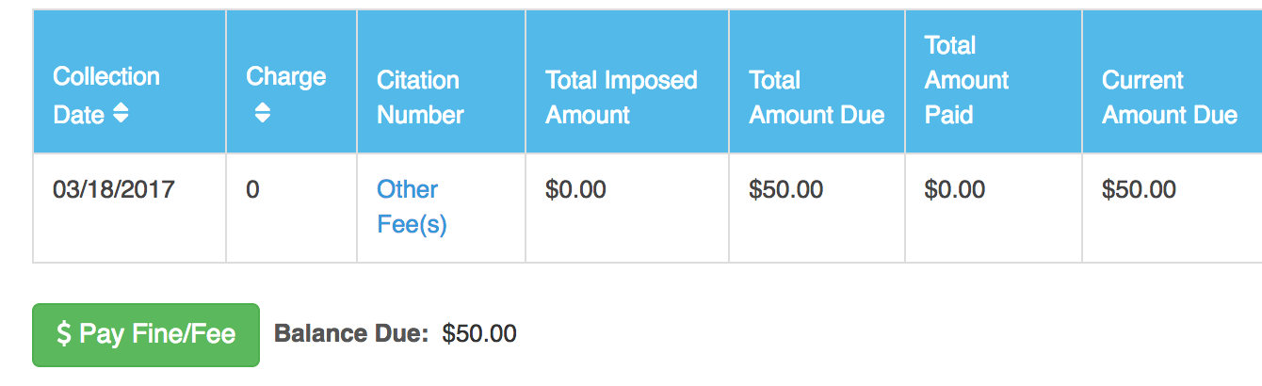Image resolution: width=1262 pixels, height=386 pixels.
Task: Click the Total Amount Due column header
Action: (x=817, y=82)
